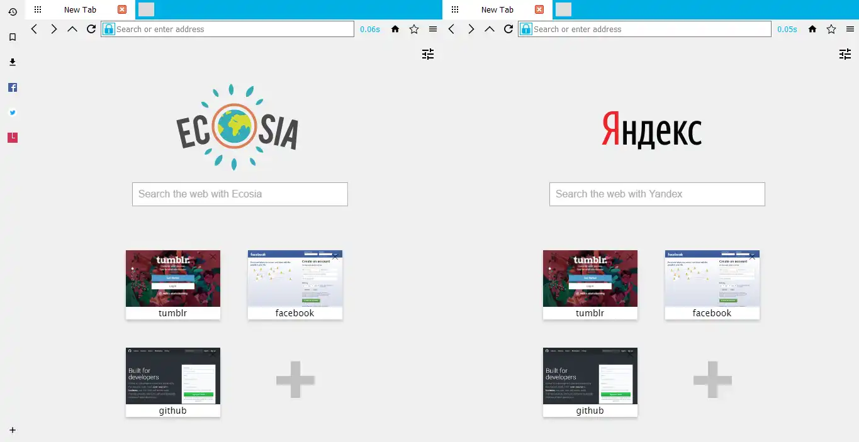Remove the github tile in the Ecosia window
The image size is (859, 442).
point(213,354)
